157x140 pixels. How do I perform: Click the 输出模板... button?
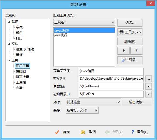tap(137, 102)
